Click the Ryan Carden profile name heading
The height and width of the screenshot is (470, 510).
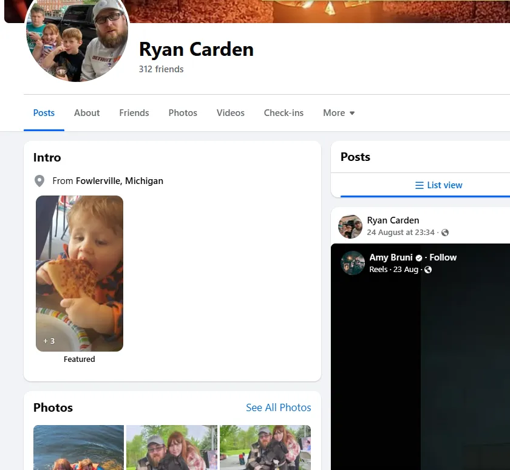196,49
